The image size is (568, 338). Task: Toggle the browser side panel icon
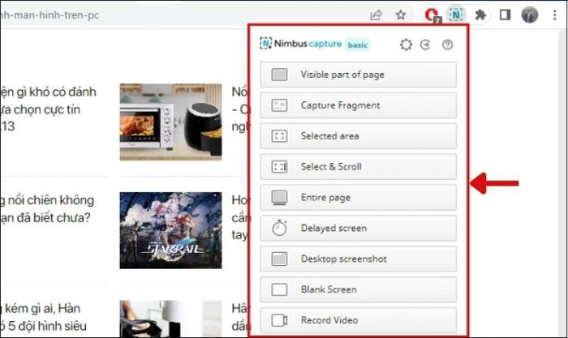click(505, 15)
